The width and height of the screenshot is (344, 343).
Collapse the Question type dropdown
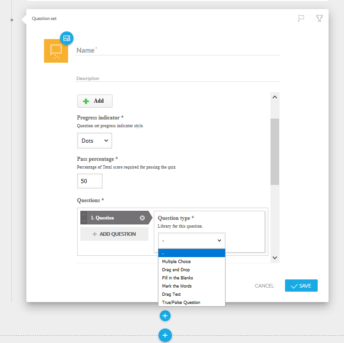coord(192,240)
